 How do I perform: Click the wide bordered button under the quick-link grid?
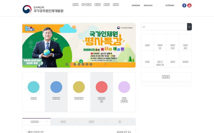point(166,77)
